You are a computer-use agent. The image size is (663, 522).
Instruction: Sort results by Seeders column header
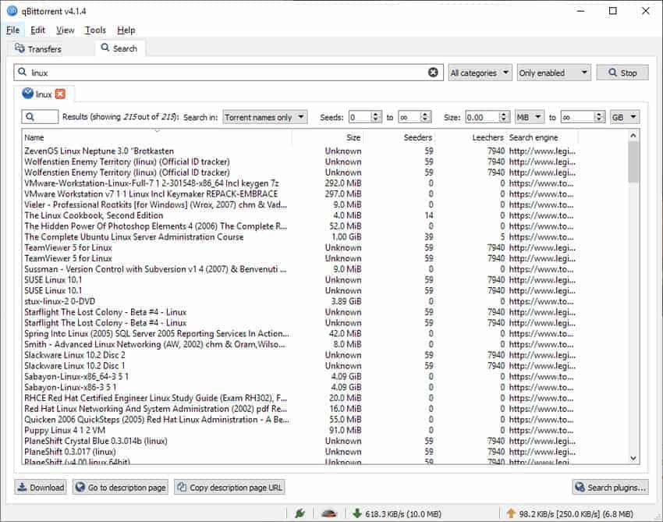coord(401,137)
